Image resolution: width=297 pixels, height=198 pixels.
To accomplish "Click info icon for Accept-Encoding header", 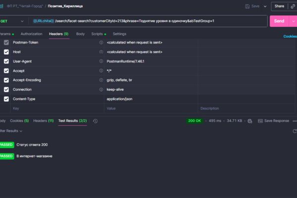I will click(101, 80).
